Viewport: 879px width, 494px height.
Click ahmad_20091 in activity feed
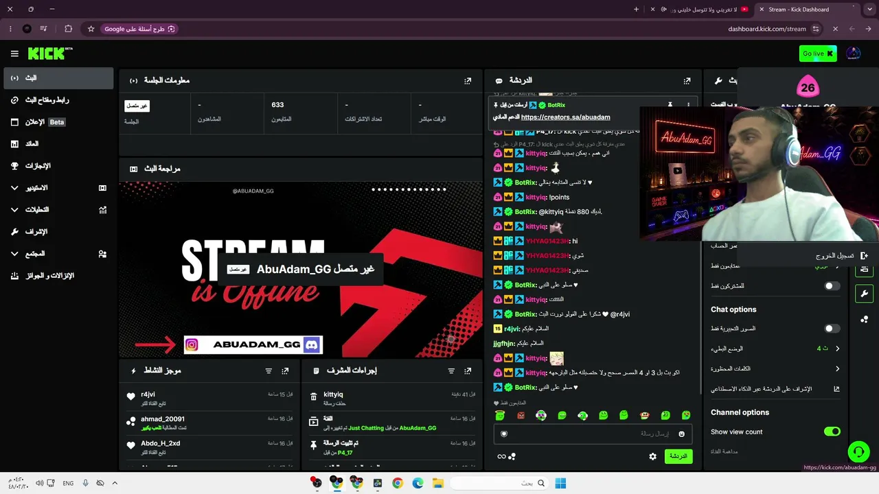pos(163,419)
